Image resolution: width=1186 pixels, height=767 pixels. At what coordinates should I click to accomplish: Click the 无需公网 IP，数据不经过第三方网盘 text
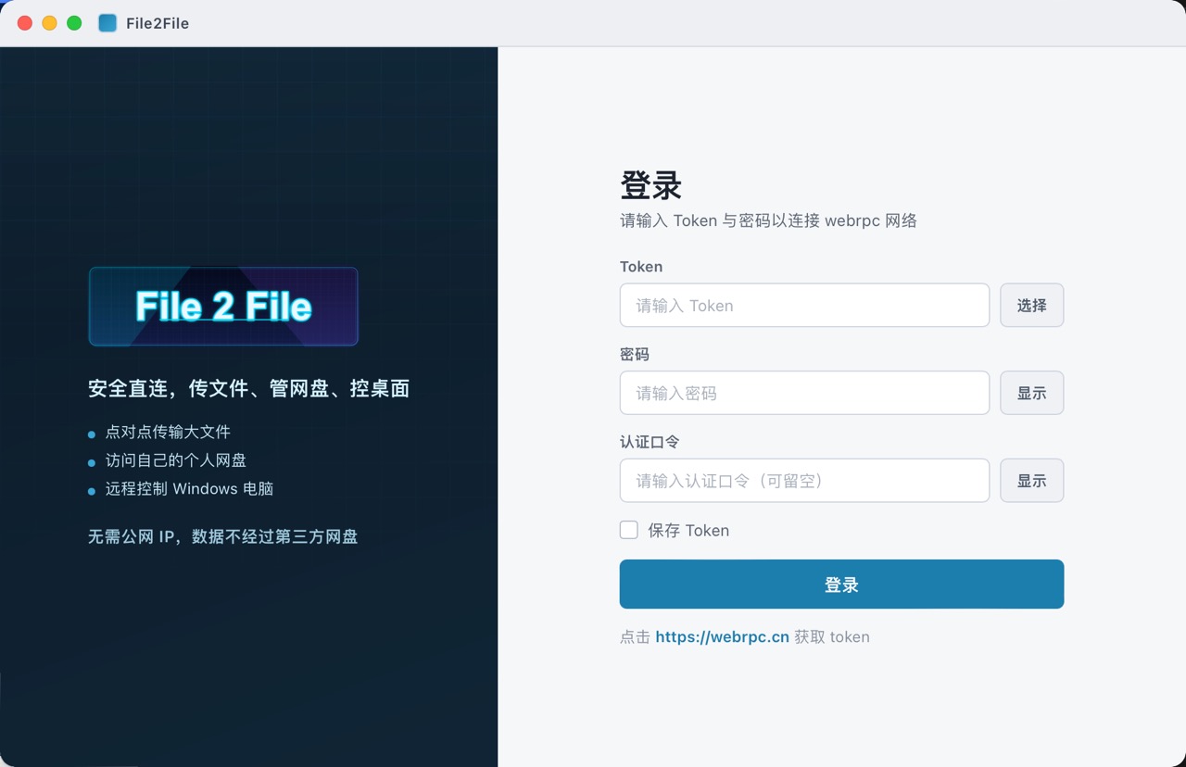pyautogui.click(x=222, y=536)
